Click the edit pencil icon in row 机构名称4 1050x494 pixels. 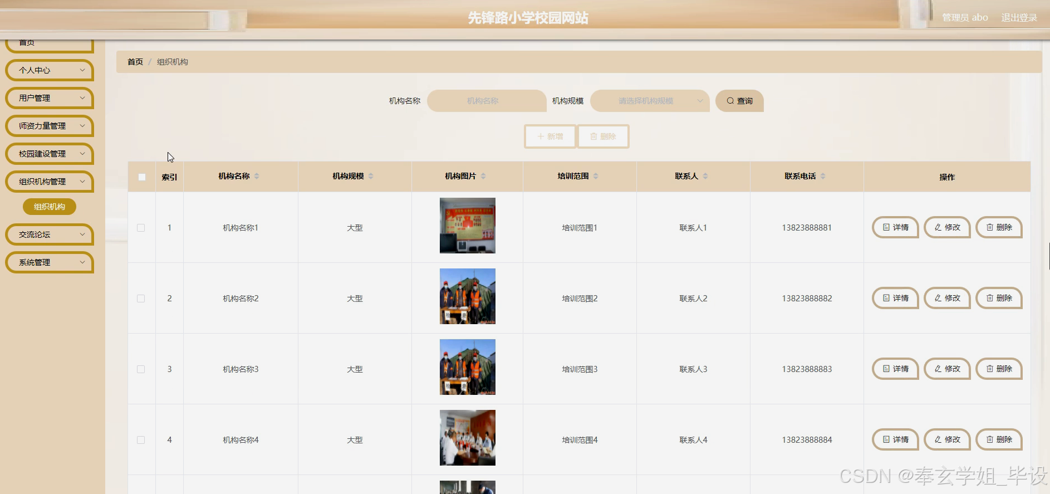tap(938, 439)
